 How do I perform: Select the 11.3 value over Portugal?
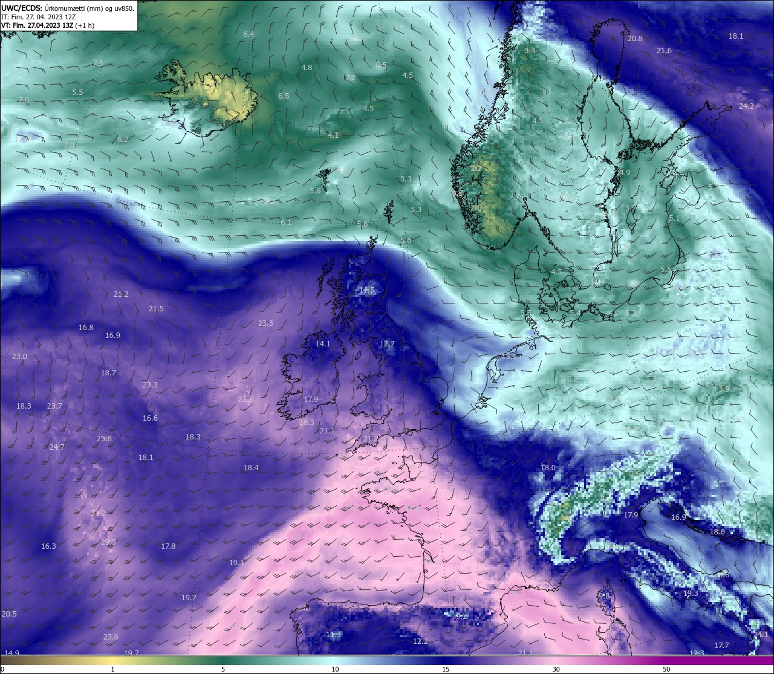(333, 635)
